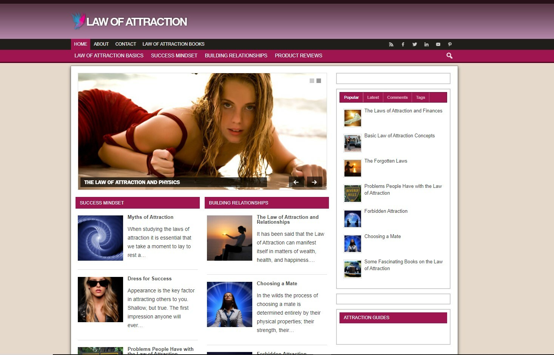Open the Facebook social icon

click(x=403, y=45)
